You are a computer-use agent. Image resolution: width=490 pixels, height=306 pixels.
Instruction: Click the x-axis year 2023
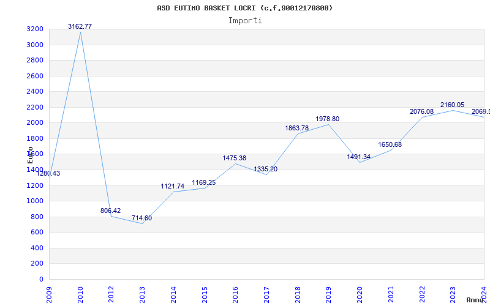tap(453, 295)
